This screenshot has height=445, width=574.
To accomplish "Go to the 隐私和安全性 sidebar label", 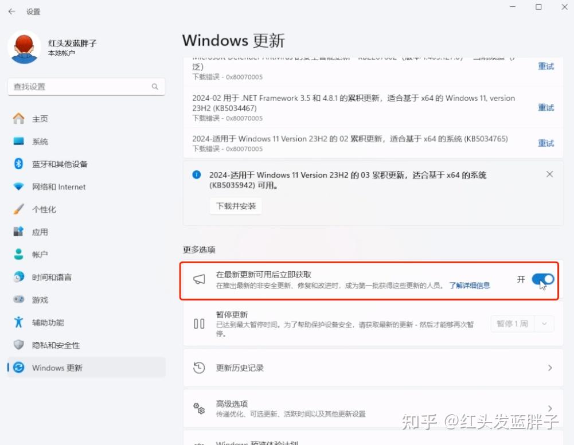I will (56, 345).
